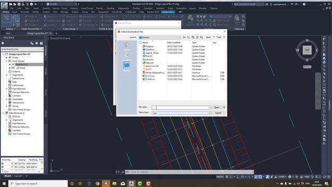
Task: Open notification center in system tray
Action: pos(326,183)
